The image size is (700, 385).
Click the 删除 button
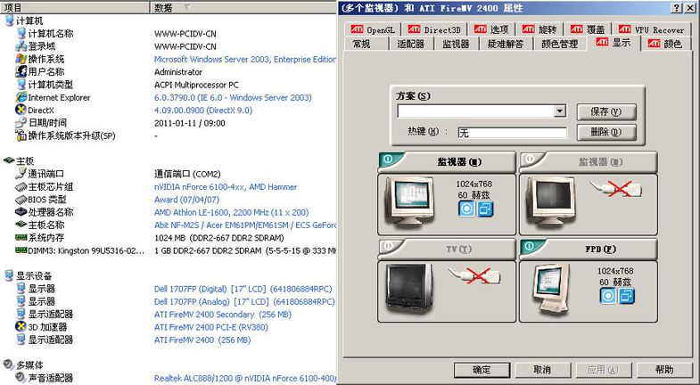pos(606,132)
